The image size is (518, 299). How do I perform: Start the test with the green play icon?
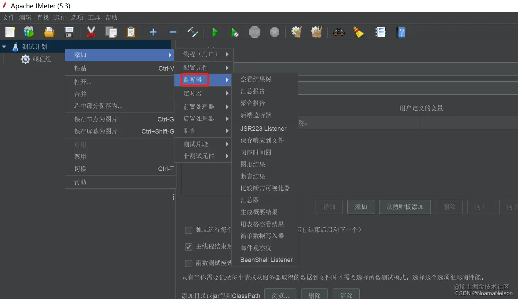[x=215, y=32]
